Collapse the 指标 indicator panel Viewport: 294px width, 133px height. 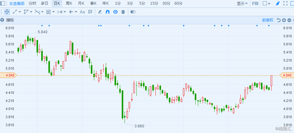(x=2, y=20)
